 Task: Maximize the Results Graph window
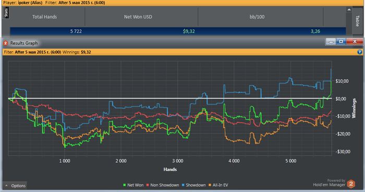click(341, 42)
